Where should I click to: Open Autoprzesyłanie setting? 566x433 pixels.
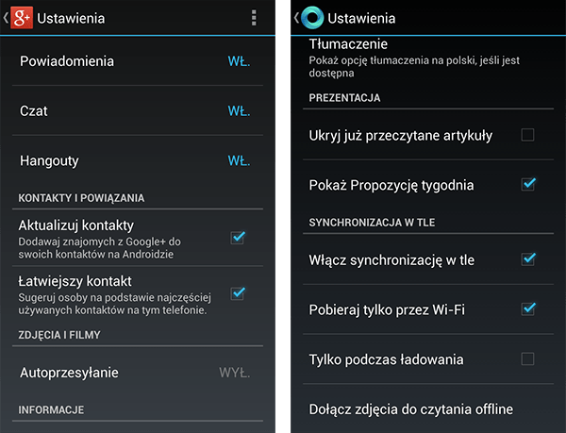pyautogui.click(x=138, y=373)
